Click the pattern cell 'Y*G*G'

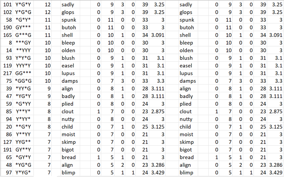[23, 12]
